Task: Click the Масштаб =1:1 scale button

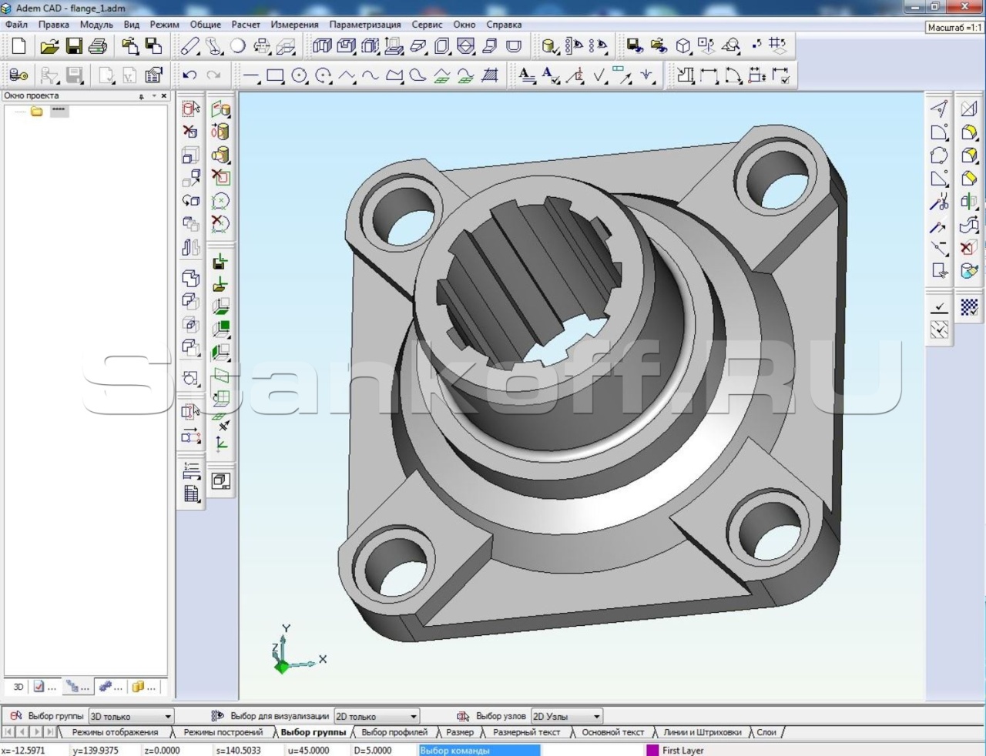Action: tap(954, 27)
